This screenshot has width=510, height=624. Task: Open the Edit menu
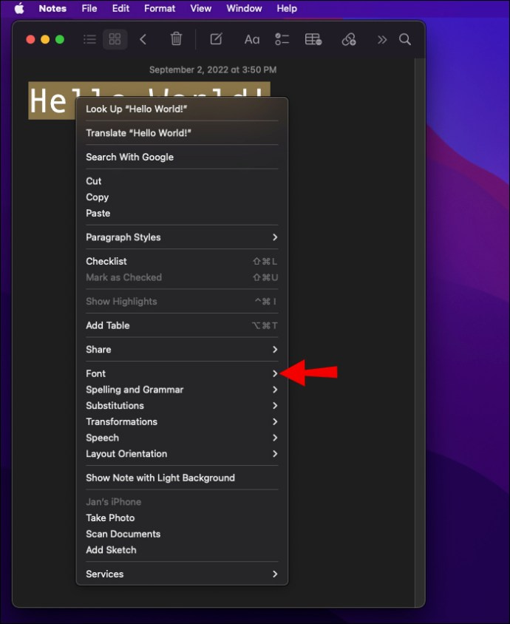pos(120,8)
